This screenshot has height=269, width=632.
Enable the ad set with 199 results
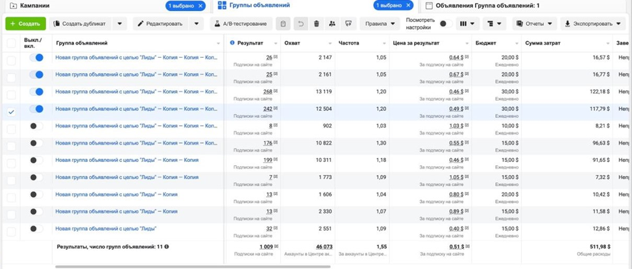pos(36,160)
